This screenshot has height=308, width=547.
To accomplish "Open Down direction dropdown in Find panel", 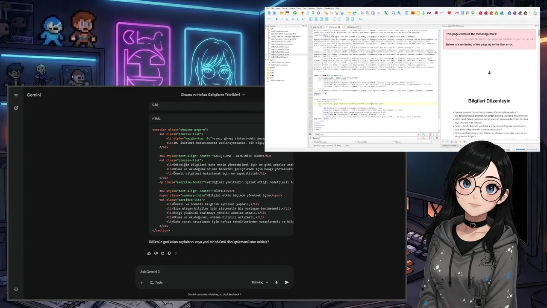I will tap(415, 142).
